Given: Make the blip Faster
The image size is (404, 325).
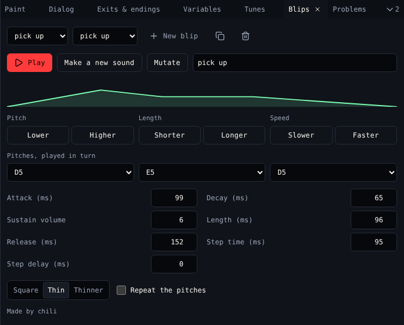Looking at the screenshot, I should pos(366,135).
